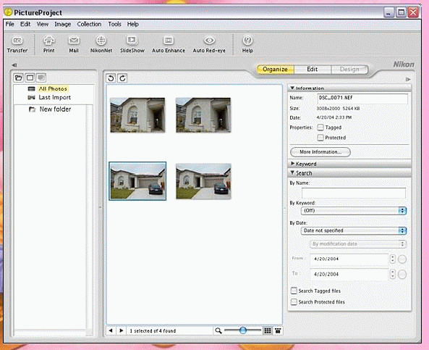The height and width of the screenshot is (350, 429).
Task: Adjust the thumbnail size slider
Action: click(x=242, y=330)
